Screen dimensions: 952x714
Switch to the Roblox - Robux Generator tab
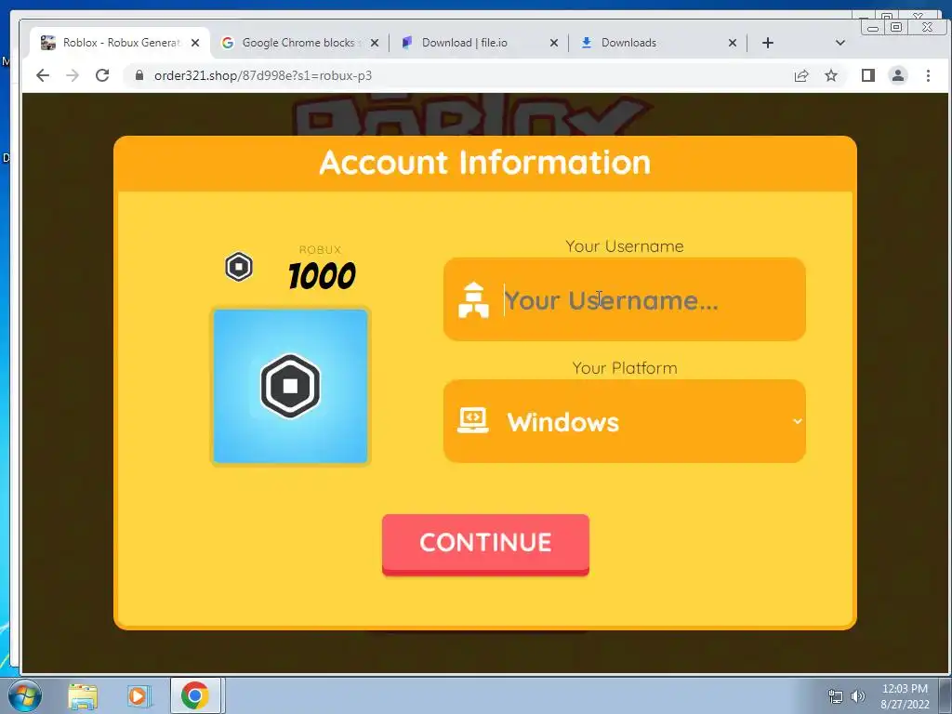[120, 43]
